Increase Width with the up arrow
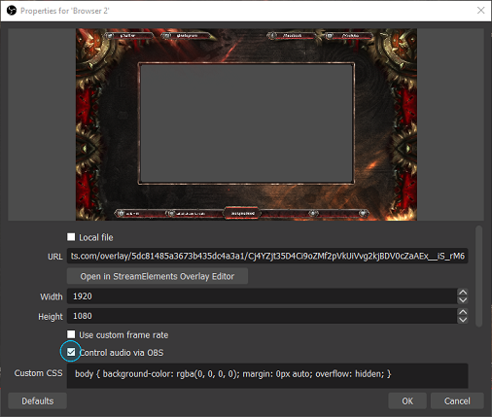 463,293
